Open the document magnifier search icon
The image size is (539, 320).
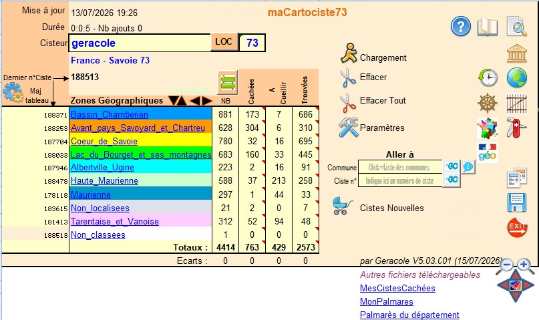pyautogui.click(x=517, y=26)
